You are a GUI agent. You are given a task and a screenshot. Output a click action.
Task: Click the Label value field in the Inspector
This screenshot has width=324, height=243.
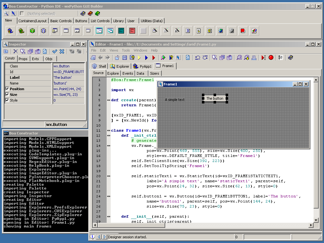coord(69,78)
